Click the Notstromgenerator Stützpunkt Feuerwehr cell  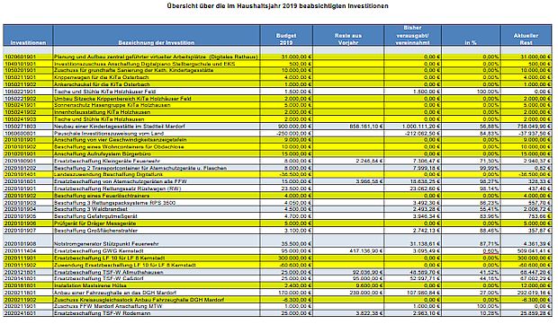click(x=157, y=241)
